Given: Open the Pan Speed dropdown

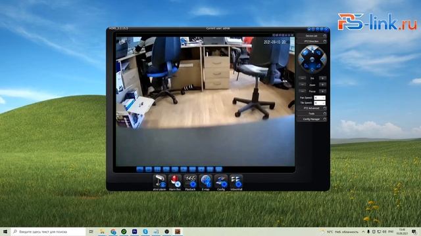Looking at the screenshot, I should tap(320, 98).
